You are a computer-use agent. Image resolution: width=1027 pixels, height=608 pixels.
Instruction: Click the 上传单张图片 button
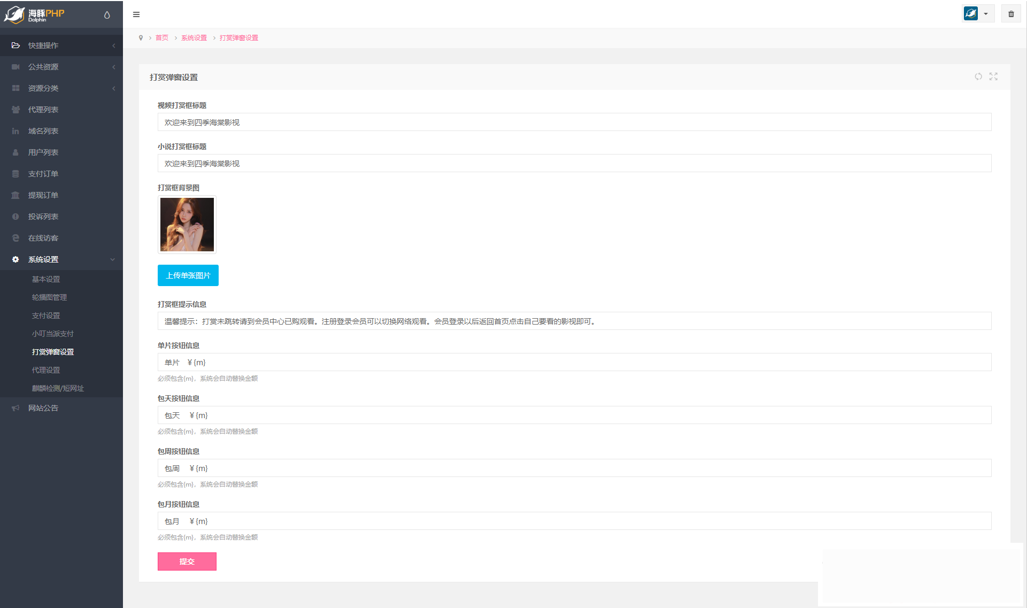click(x=188, y=275)
